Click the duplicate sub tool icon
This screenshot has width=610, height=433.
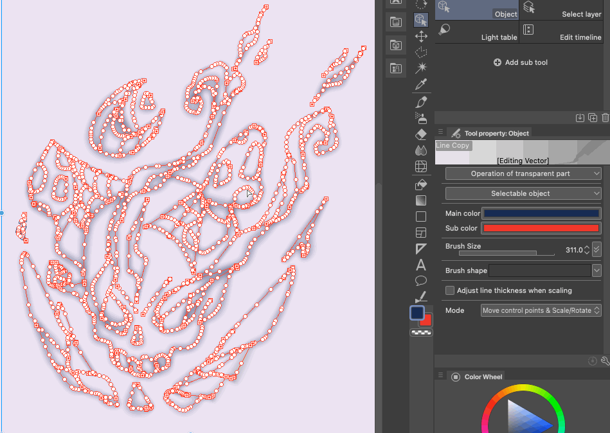(x=593, y=118)
